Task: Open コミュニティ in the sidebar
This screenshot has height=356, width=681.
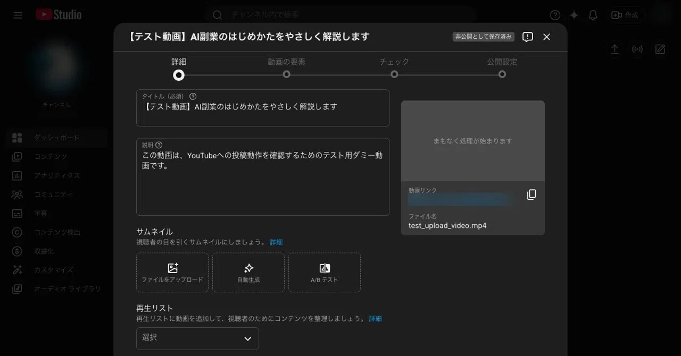Action: point(57,194)
